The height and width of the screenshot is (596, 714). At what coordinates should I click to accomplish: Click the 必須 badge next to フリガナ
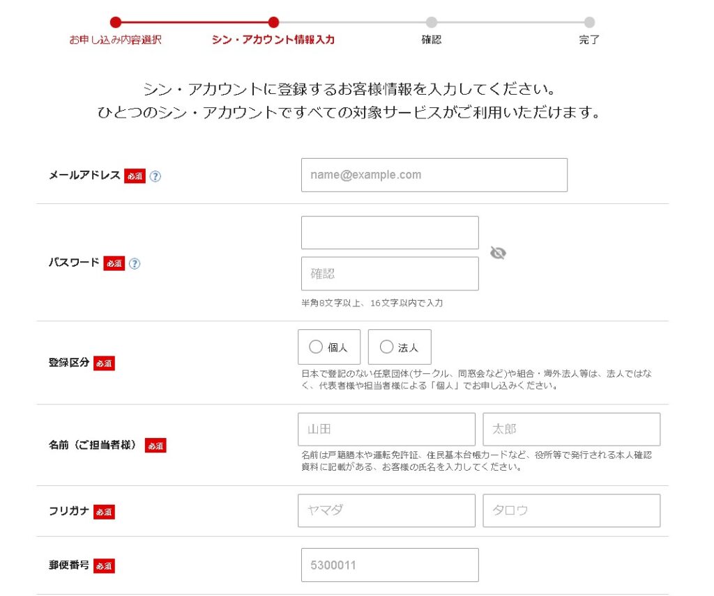[104, 512]
